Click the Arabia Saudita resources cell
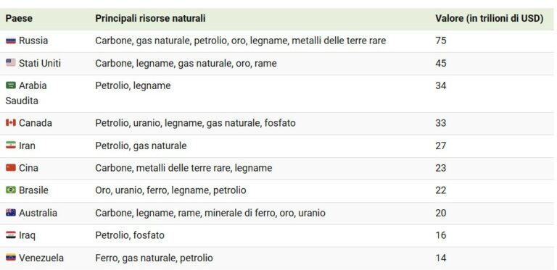The width and height of the screenshot is (557, 270). (133, 85)
